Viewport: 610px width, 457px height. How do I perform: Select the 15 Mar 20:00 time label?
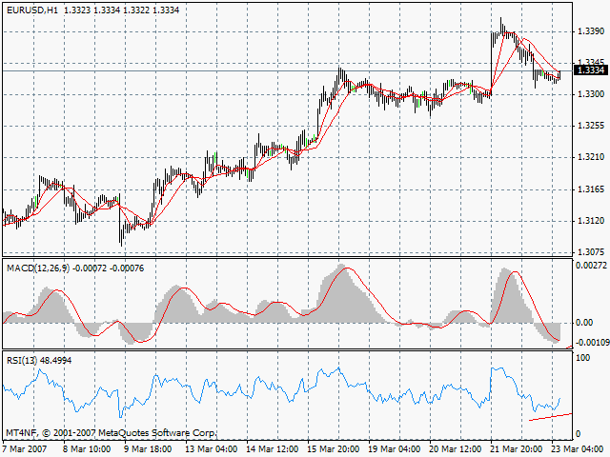[333, 448]
